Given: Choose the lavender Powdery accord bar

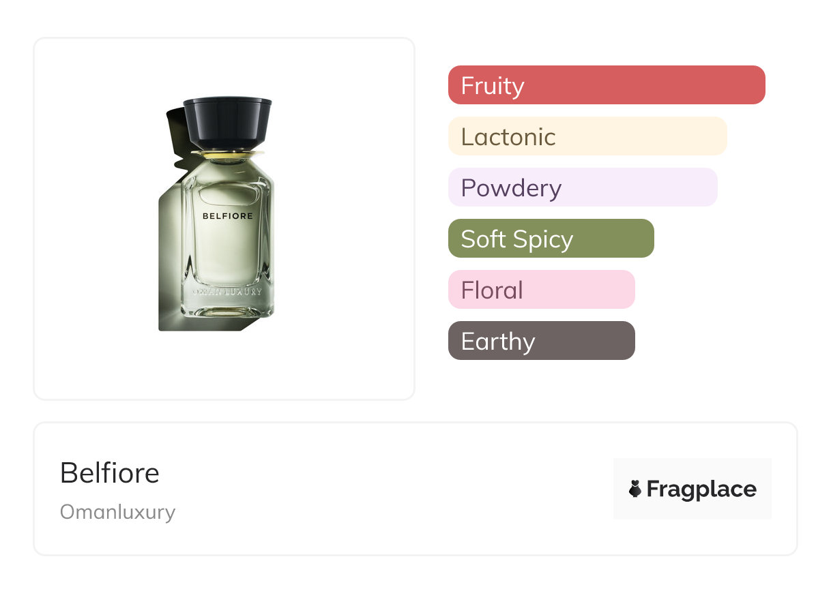Looking at the screenshot, I should pos(582,187).
